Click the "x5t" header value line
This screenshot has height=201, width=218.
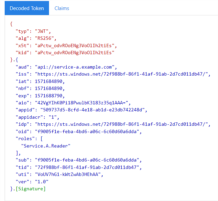[66, 45]
